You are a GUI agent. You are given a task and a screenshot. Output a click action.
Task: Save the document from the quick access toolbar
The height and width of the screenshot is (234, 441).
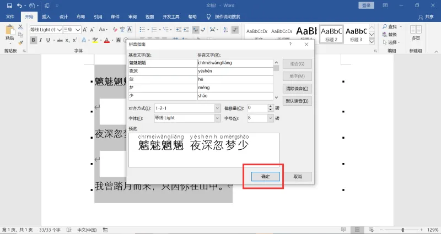point(9,6)
